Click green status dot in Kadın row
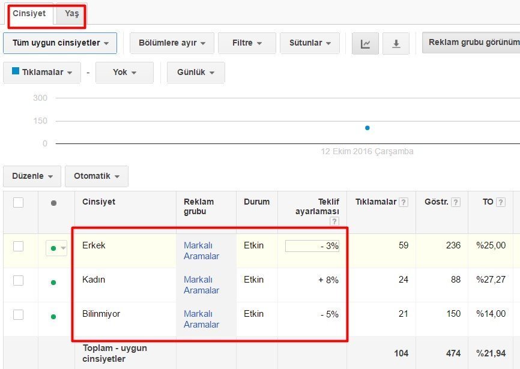 pyautogui.click(x=53, y=283)
